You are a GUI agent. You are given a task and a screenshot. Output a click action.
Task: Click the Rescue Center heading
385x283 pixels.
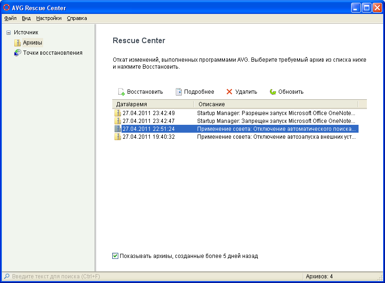pos(139,40)
